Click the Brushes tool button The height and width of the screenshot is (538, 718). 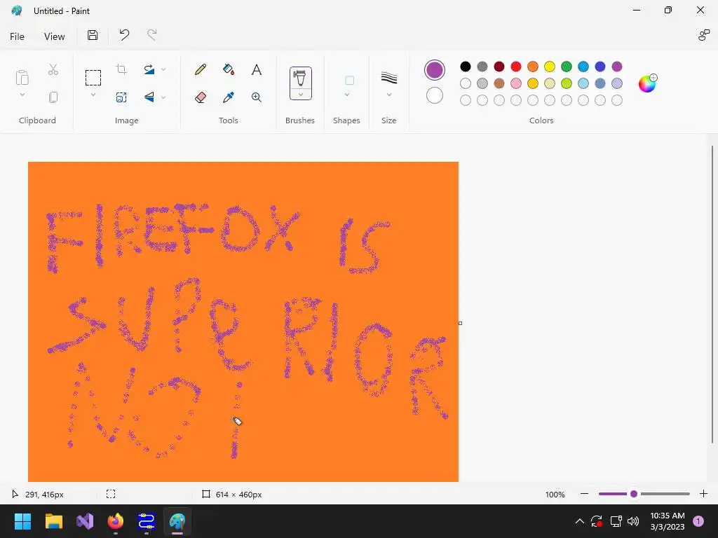(300, 78)
